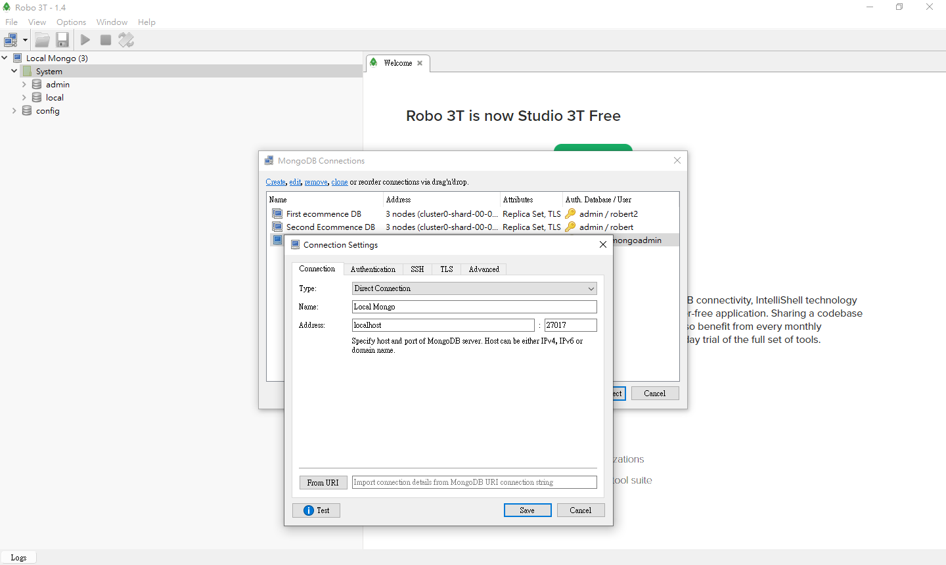This screenshot has width=946, height=565.
Task: Click the Create link in MongoDB Connections
Action: point(275,182)
